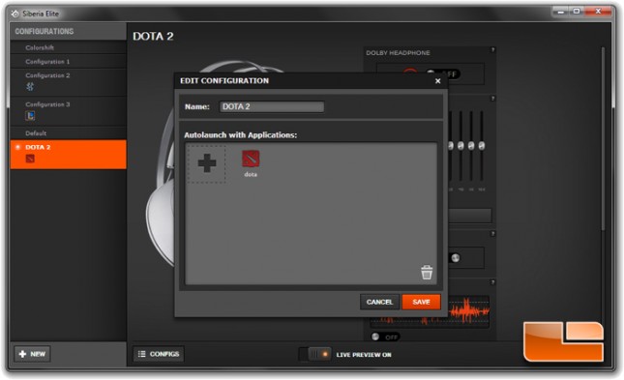The width and height of the screenshot is (624, 380).
Task: Click the app icon under Configuration 2
Action: [x=30, y=86]
